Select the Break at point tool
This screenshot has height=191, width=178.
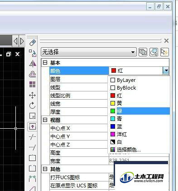[32, 158]
